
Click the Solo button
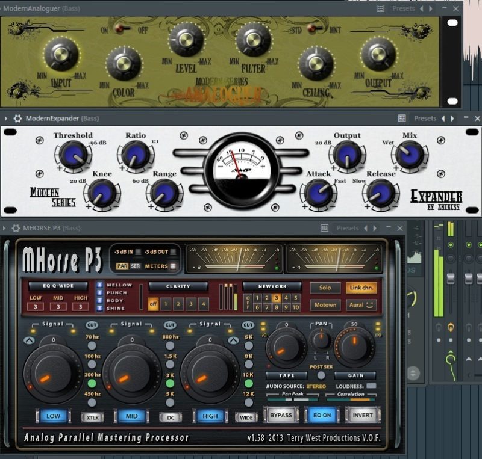[x=325, y=288]
